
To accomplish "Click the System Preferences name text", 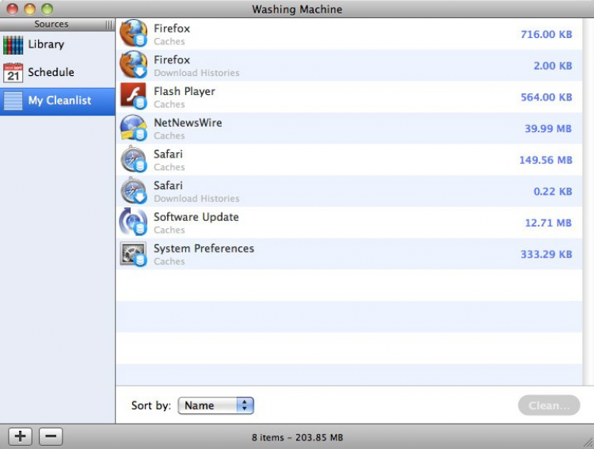I will click(x=204, y=249).
